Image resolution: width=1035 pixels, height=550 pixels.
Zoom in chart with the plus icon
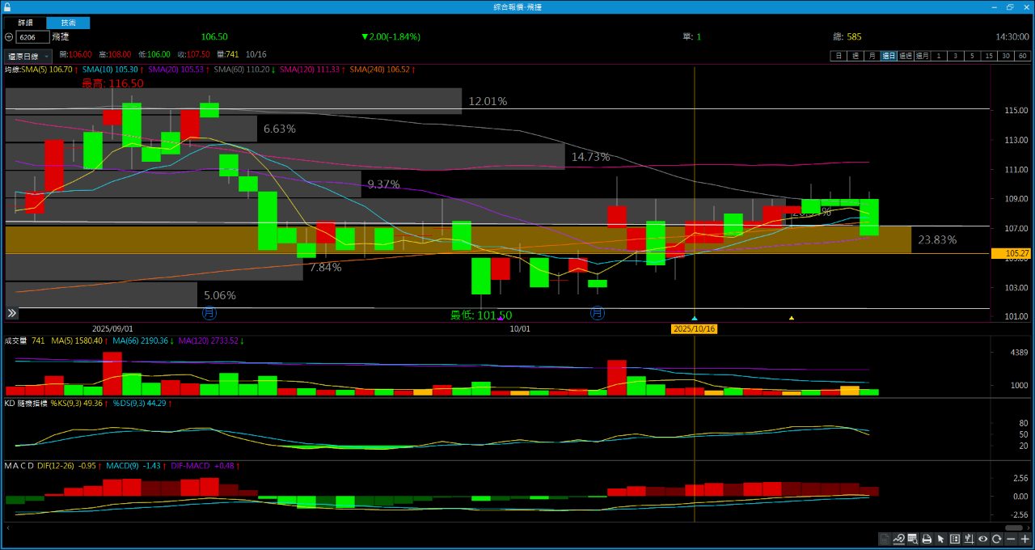(x=1024, y=539)
